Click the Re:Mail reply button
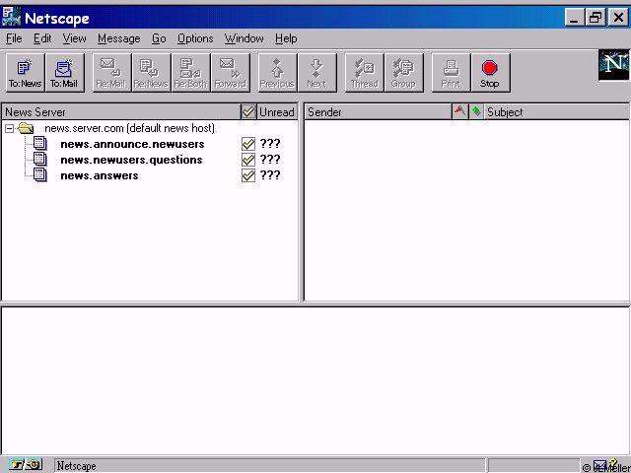 (111, 73)
